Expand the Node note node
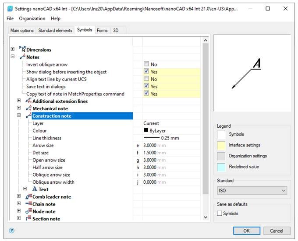298x241 pixels. pyautogui.click(x=18, y=211)
